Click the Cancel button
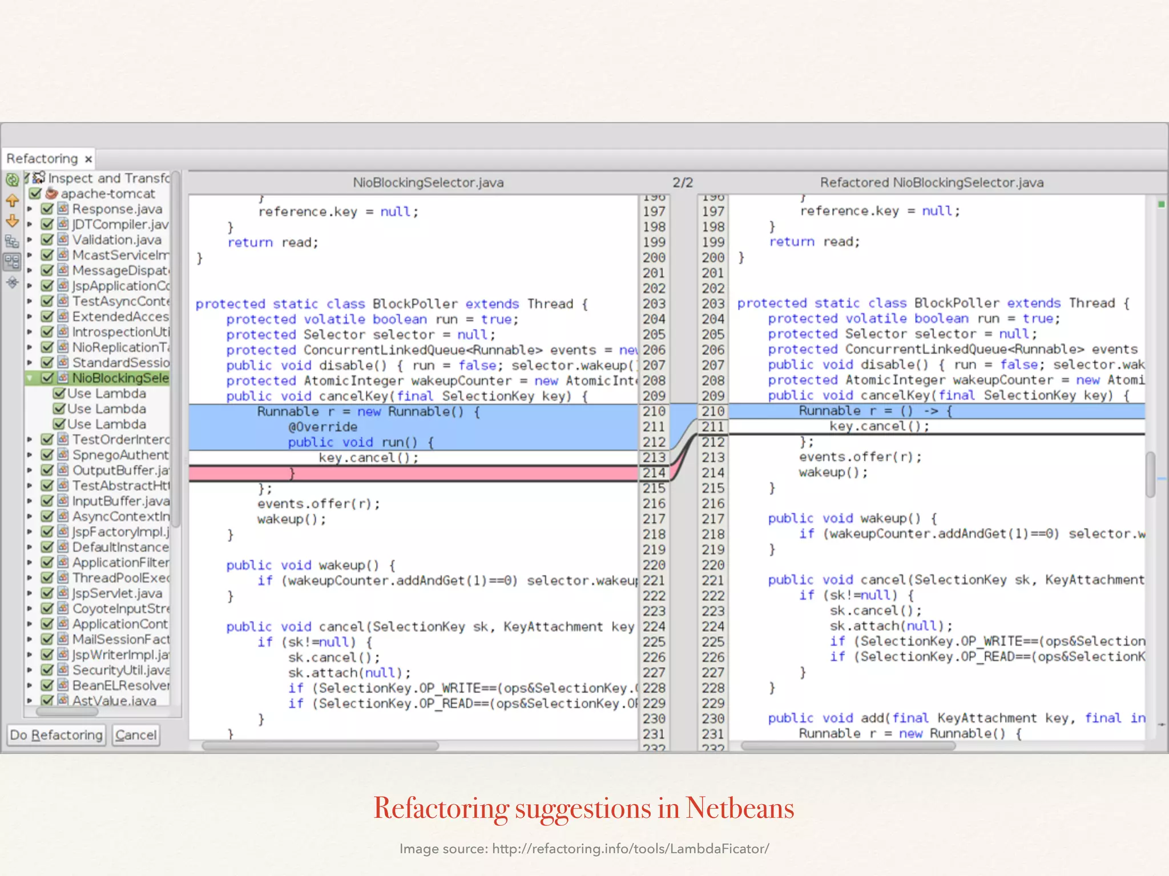This screenshot has height=876, width=1169. (136, 735)
